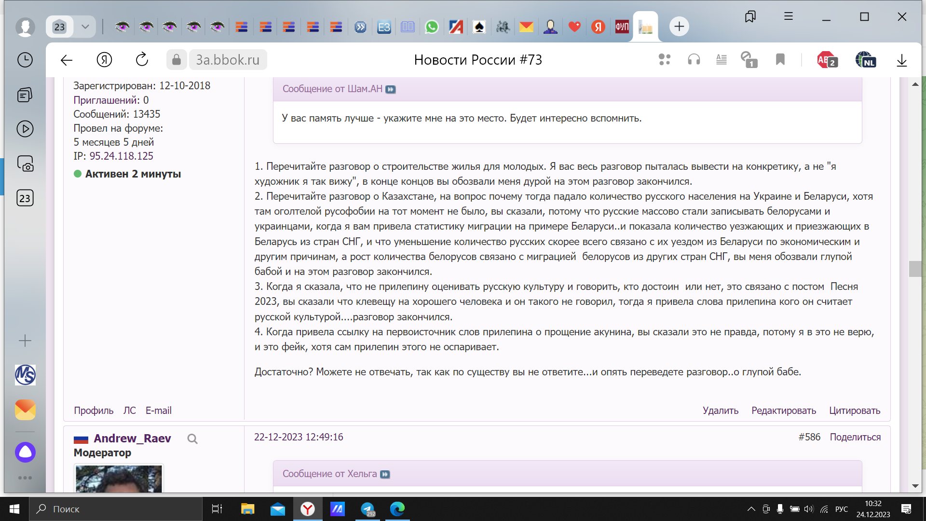Reload the current page

[142, 60]
